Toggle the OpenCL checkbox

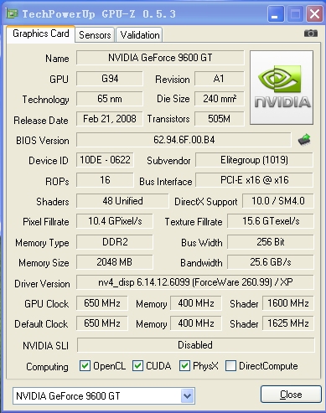(85, 365)
